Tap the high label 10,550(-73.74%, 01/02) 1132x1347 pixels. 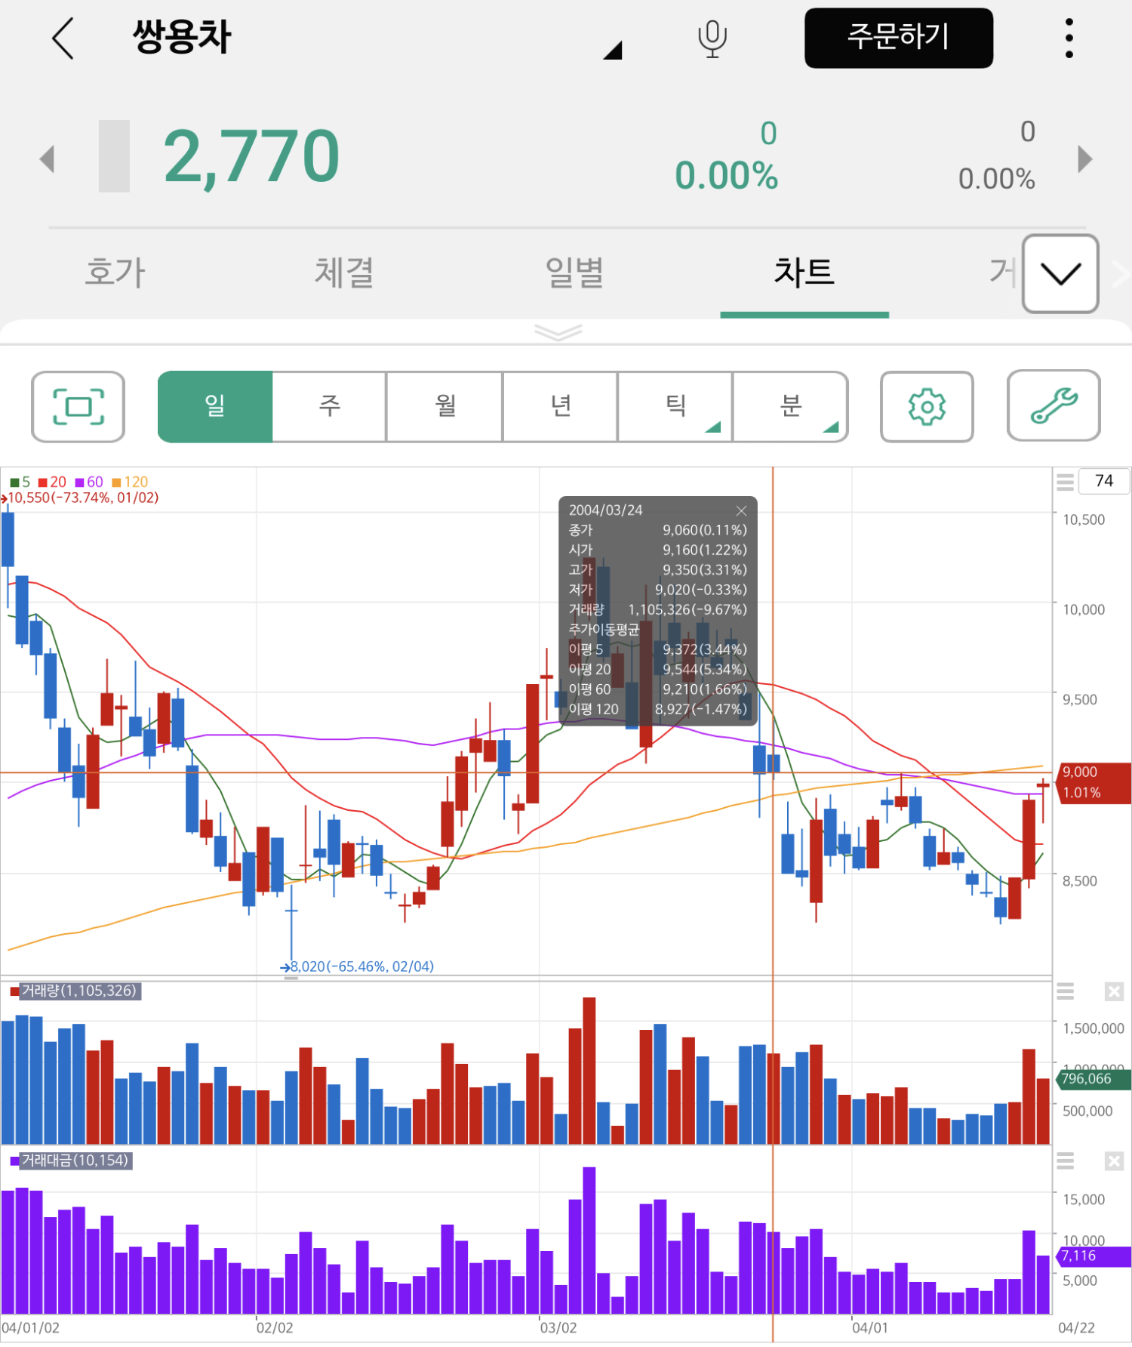pyautogui.click(x=82, y=498)
